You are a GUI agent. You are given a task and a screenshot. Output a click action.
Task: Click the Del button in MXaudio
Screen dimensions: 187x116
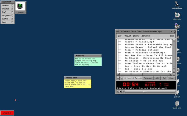tap(164, 78)
